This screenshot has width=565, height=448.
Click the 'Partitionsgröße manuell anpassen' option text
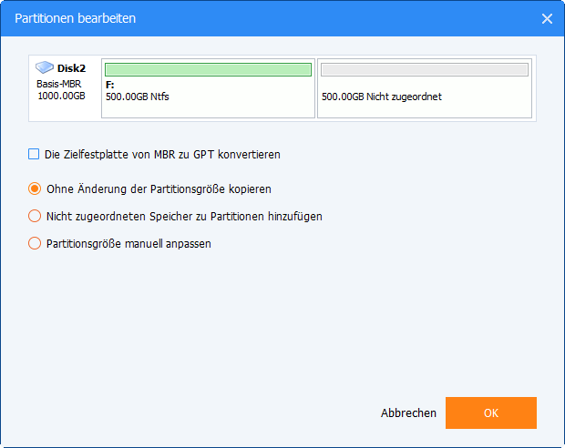128,244
